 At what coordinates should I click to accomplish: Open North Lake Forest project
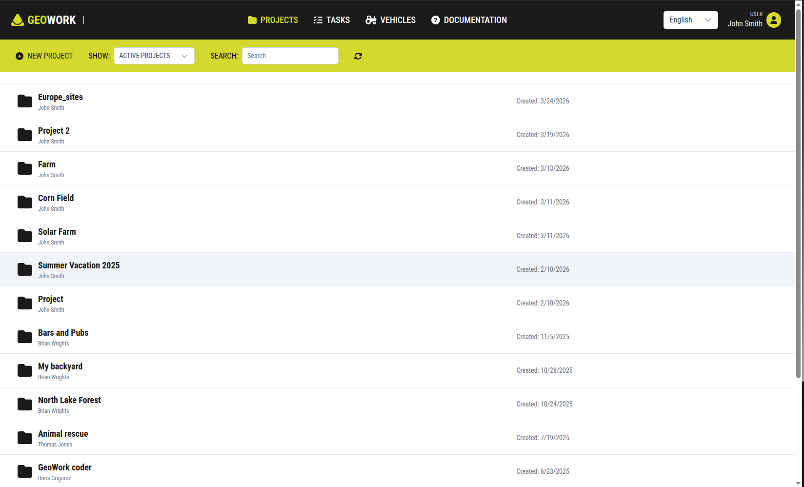point(397,404)
